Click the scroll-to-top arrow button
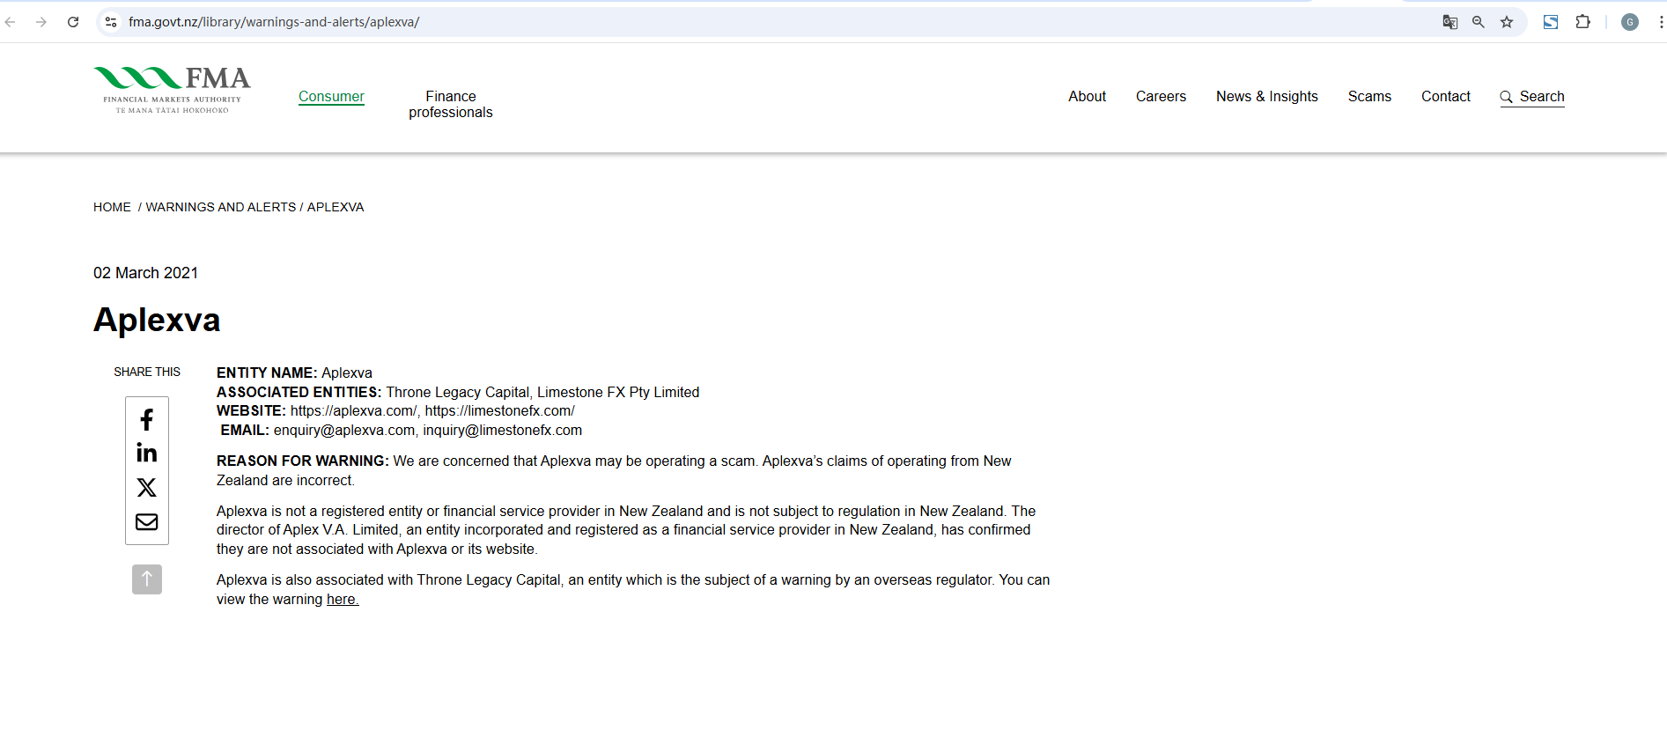The width and height of the screenshot is (1667, 745). (147, 579)
